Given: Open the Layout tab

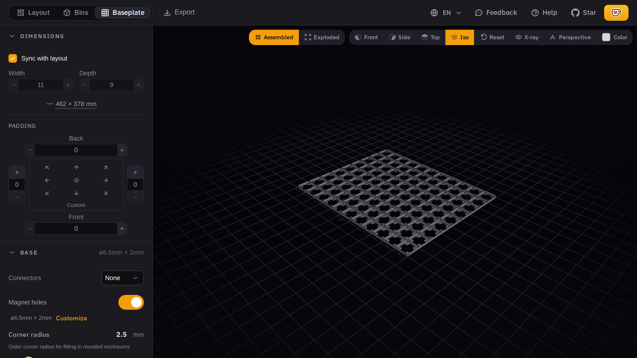Looking at the screenshot, I should pyautogui.click(x=33, y=12).
